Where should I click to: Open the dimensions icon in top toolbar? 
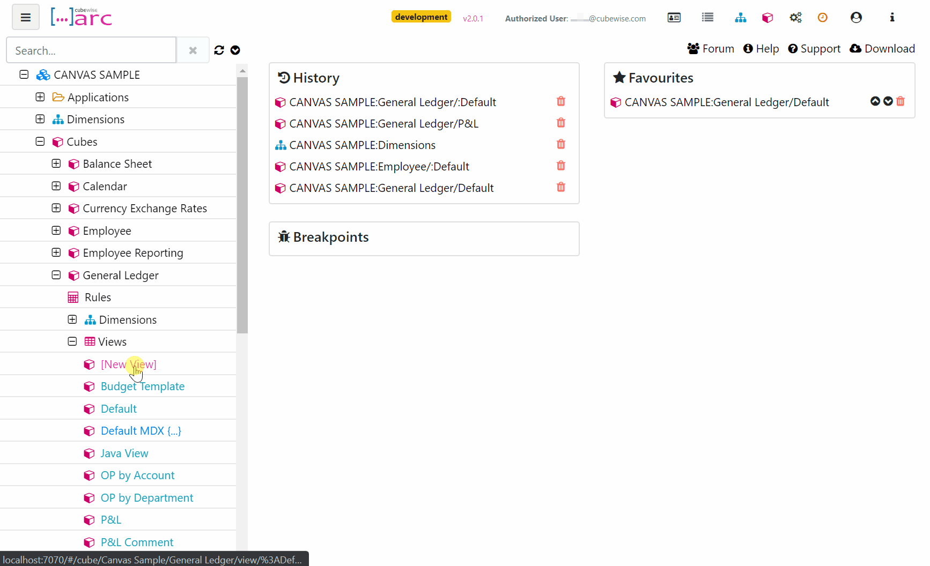741,18
